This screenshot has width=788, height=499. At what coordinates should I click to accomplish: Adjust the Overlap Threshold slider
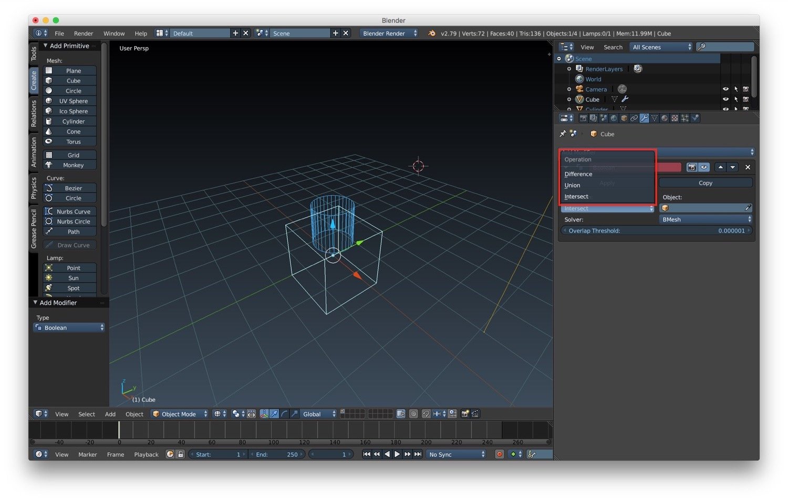click(656, 231)
